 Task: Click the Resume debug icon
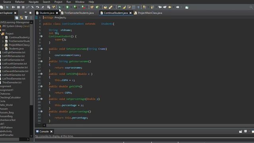(13, 7)
